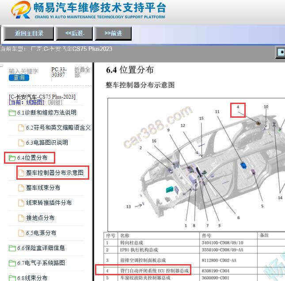Click the [当前：线路图] link
Image resolution: width=285 pixels, height=281 pixels.
pos(27,102)
